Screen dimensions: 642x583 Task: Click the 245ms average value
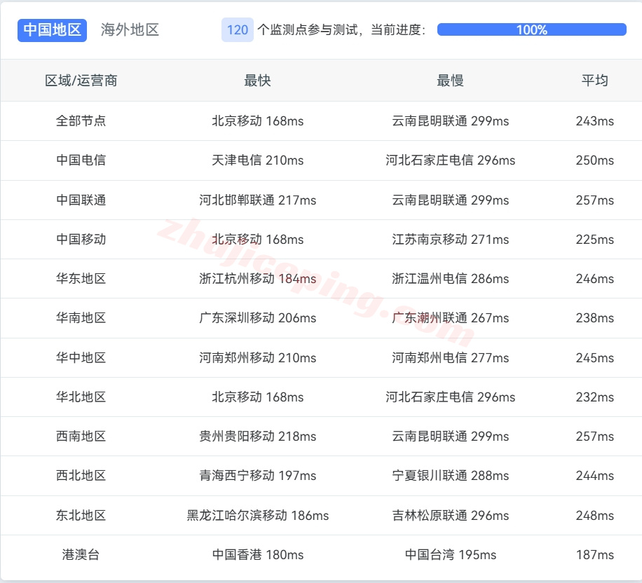(x=594, y=357)
